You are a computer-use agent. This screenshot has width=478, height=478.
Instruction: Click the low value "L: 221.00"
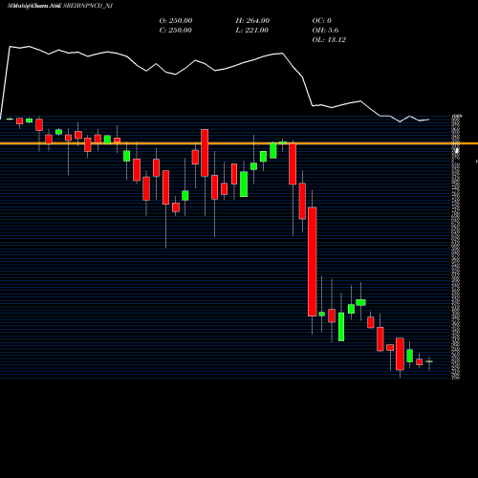click(251, 30)
